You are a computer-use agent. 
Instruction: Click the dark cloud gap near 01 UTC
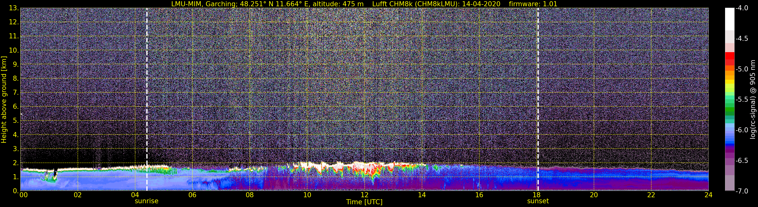[55, 173]
